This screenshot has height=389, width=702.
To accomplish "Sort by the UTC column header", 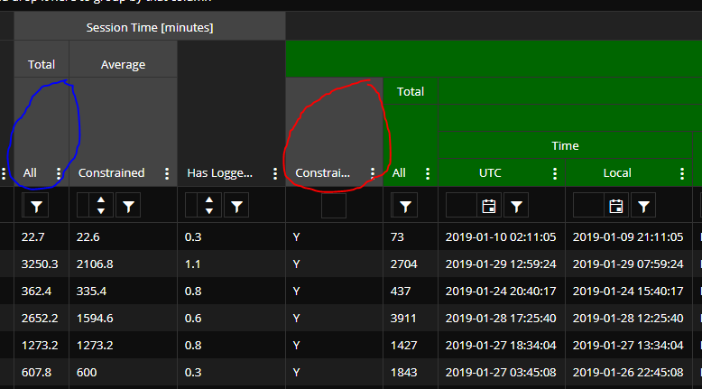I will pyautogui.click(x=490, y=173).
